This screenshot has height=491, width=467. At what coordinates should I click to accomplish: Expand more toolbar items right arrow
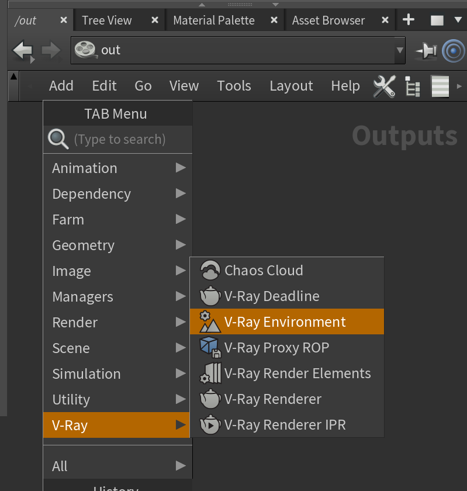click(x=459, y=86)
